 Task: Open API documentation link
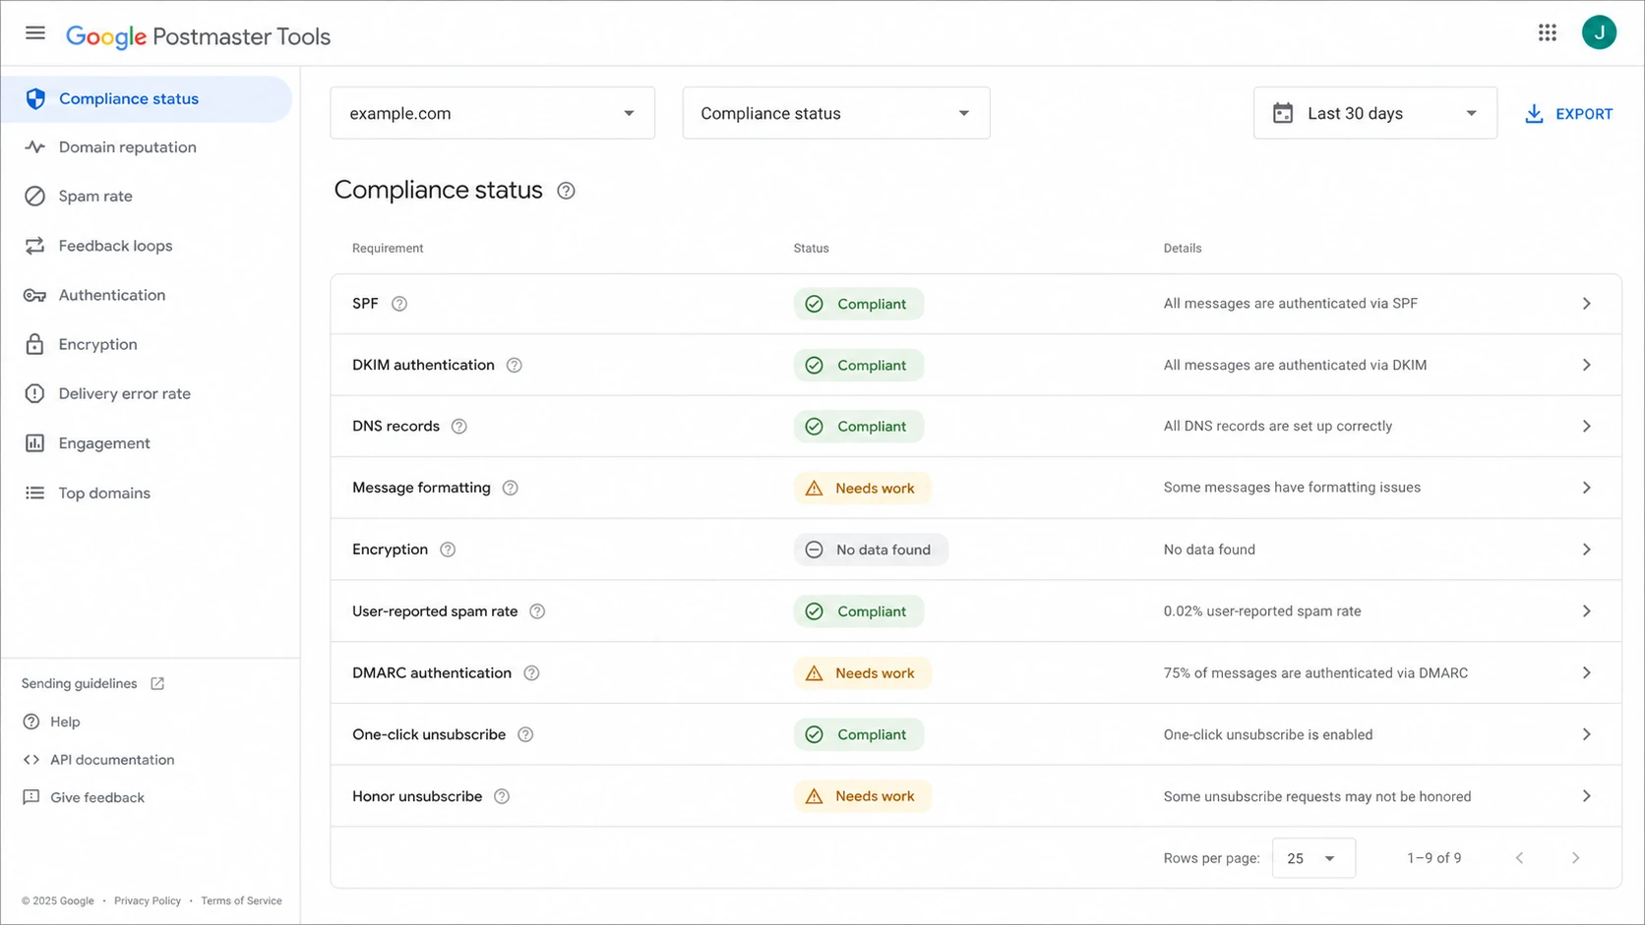(112, 760)
